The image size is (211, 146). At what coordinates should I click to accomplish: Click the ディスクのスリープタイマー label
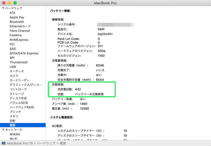(81, 135)
